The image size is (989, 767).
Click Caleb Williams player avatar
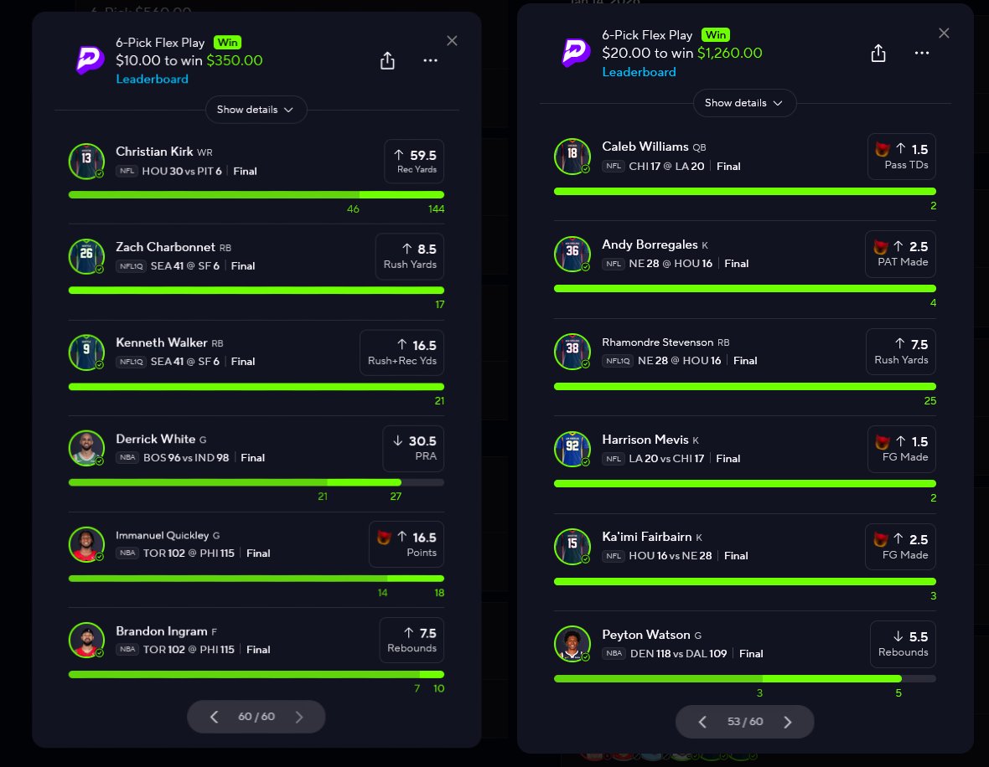(572, 157)
